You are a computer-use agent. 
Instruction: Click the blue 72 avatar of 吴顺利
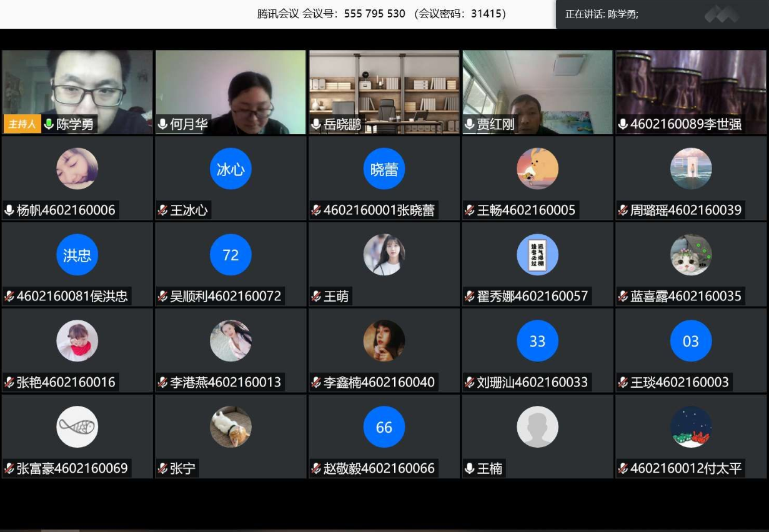(x=231, y=255)
